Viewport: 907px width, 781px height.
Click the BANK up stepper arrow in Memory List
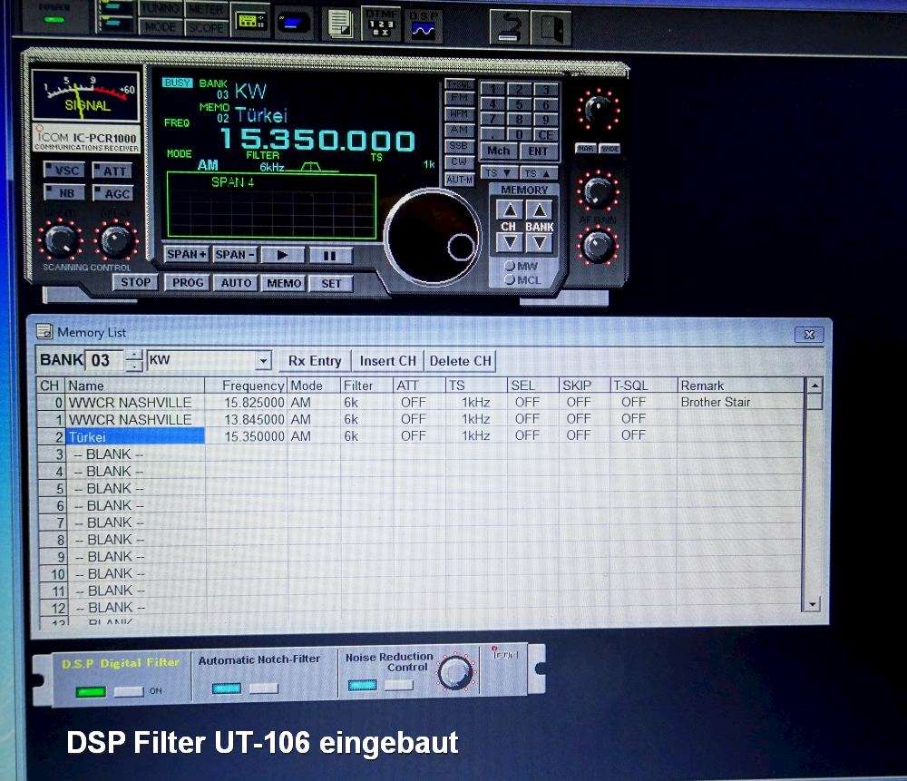pos(132,356)
